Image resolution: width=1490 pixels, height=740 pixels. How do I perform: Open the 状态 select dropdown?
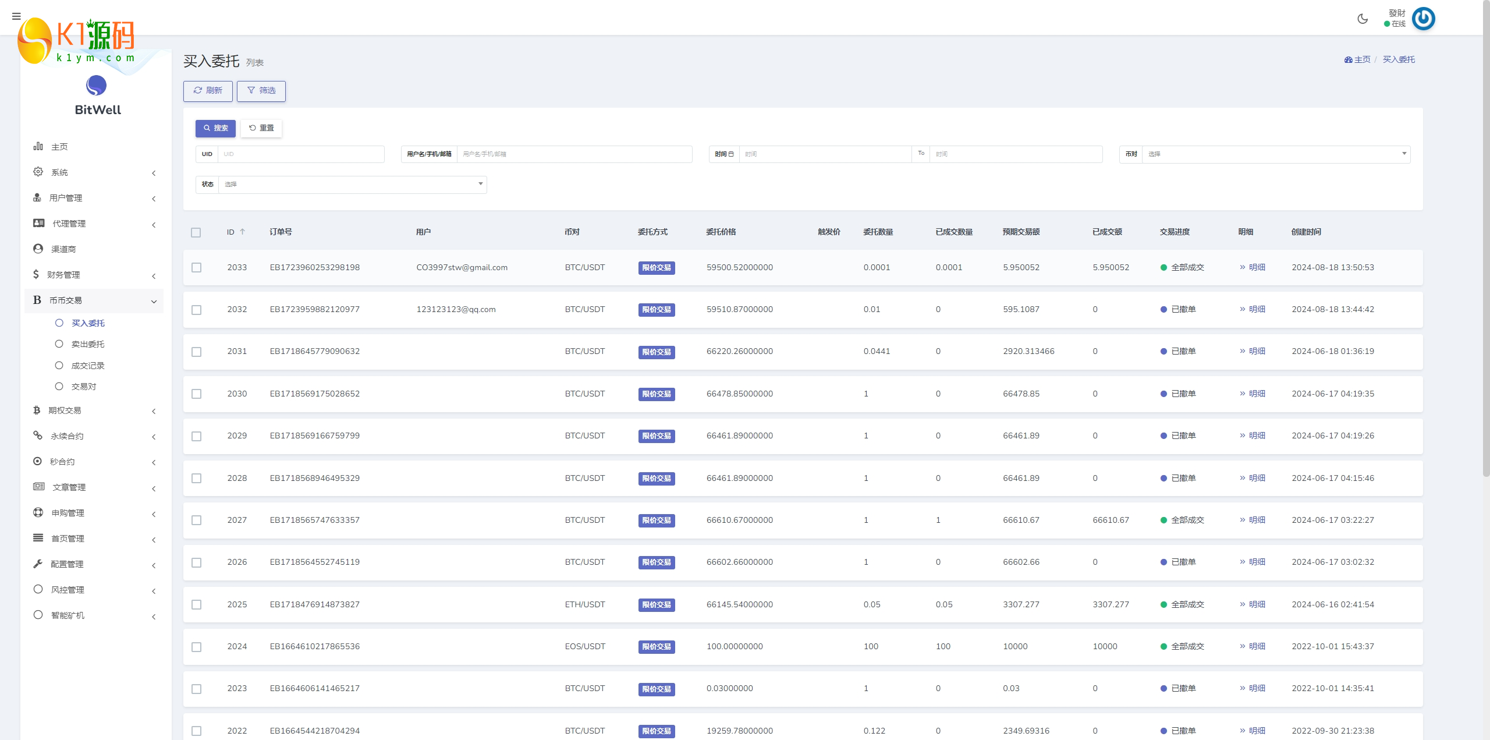tap(352, 185)
